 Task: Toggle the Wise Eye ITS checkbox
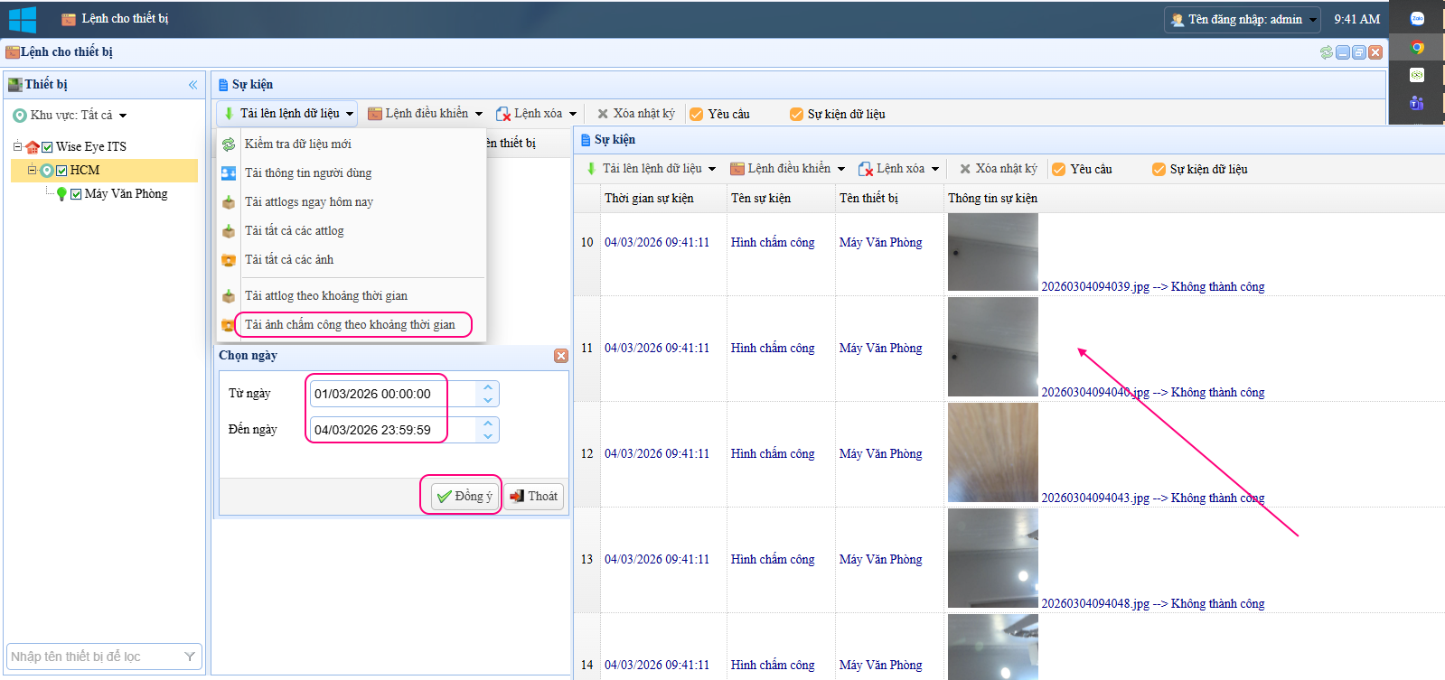tap(47, 147)
